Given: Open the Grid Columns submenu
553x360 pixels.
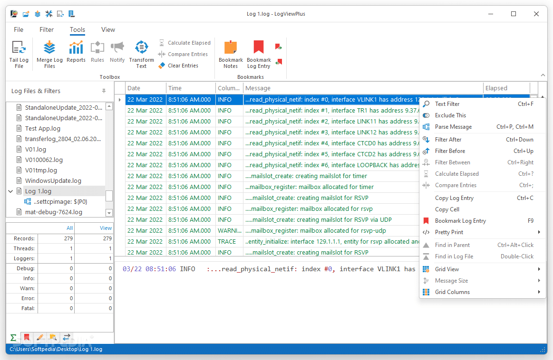Looking at the screenshot, I should tap(452, 292).
